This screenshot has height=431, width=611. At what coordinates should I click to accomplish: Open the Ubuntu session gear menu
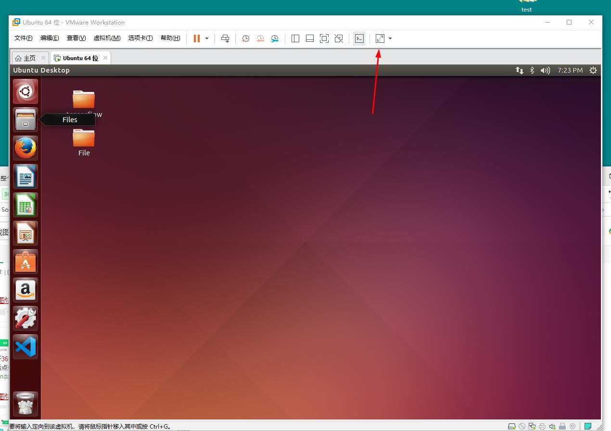[593, 70]
